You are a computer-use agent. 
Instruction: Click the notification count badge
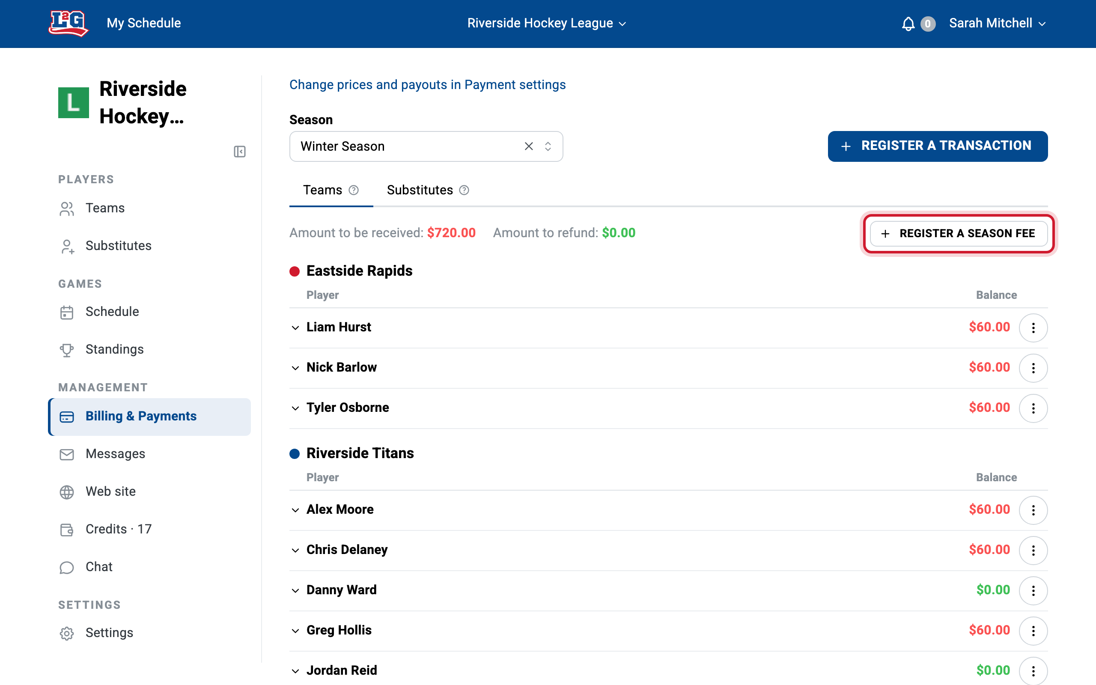(x=927, y=24)
